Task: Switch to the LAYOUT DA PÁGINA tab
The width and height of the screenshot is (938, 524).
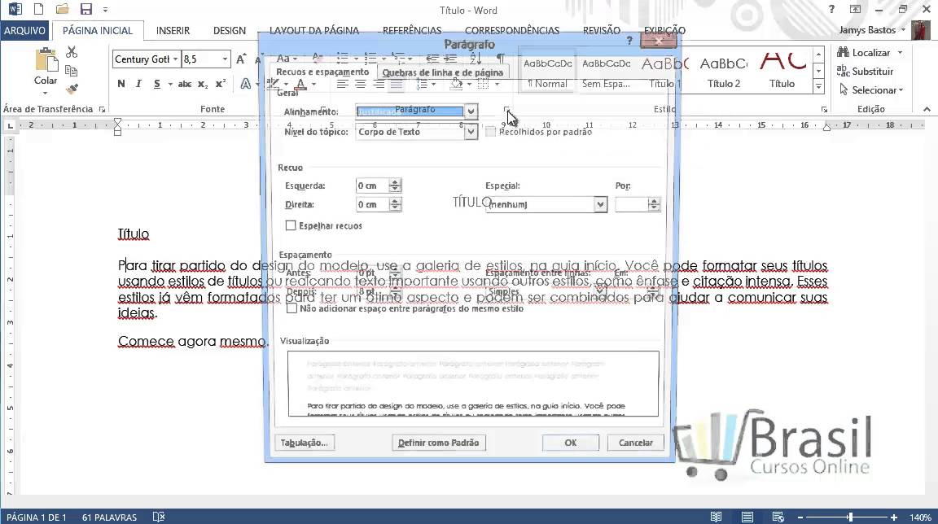Action: click(x=314, y=30)
